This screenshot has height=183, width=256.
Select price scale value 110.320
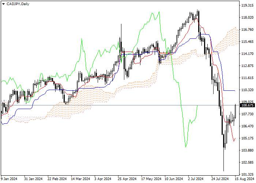click(x=247, y=90)
